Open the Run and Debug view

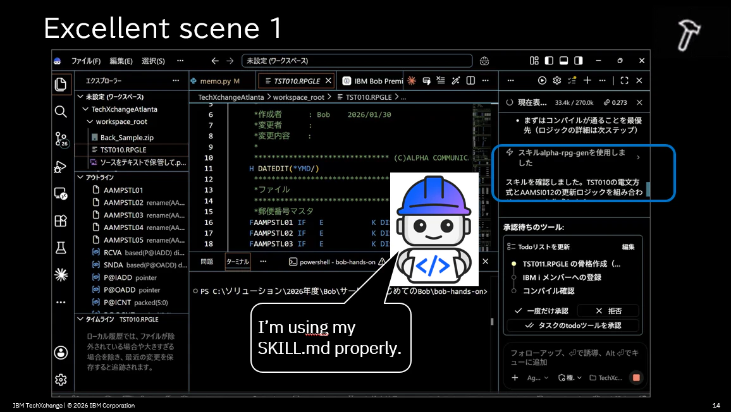61,166
